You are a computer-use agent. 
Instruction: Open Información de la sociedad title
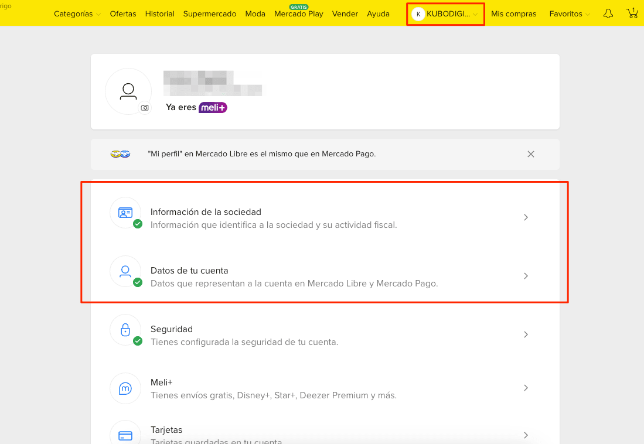(206, 212)
